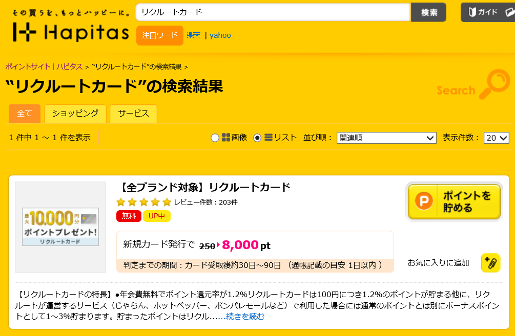Click the 8,000 pt reward text
This screenshot has width=515, height=336.
[x=246, y=245]
